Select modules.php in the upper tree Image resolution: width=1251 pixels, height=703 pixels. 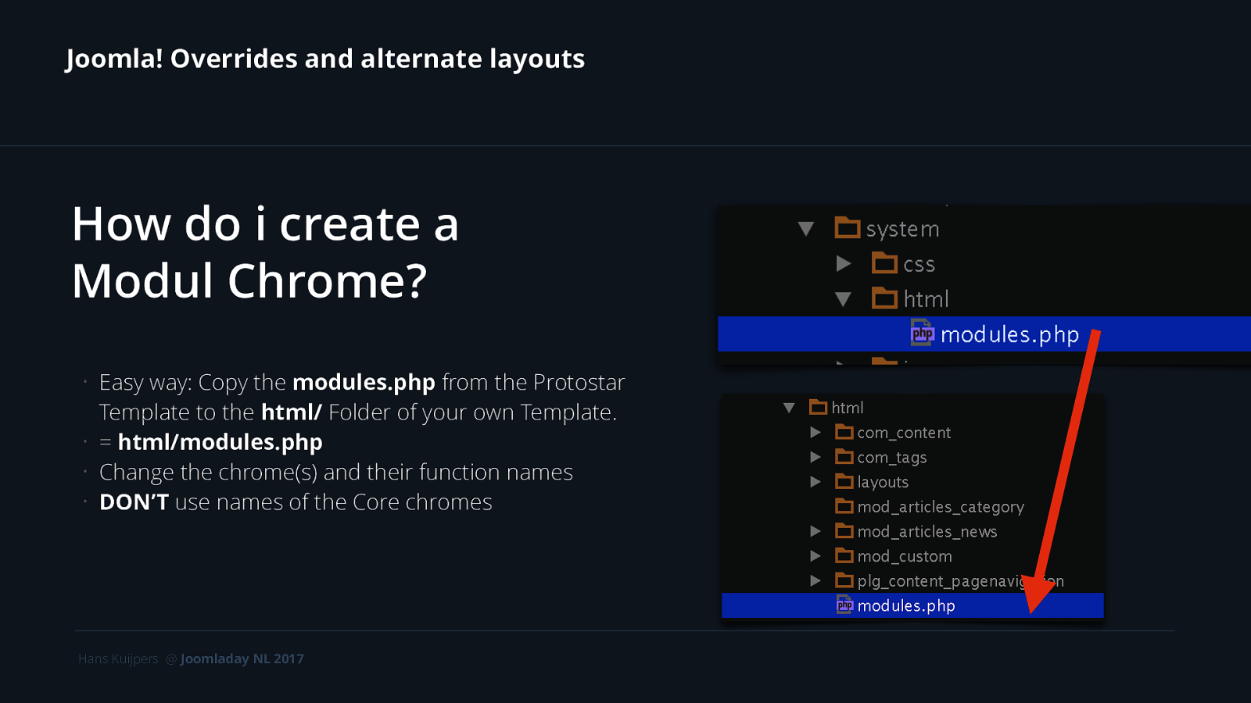[1009, 334]
